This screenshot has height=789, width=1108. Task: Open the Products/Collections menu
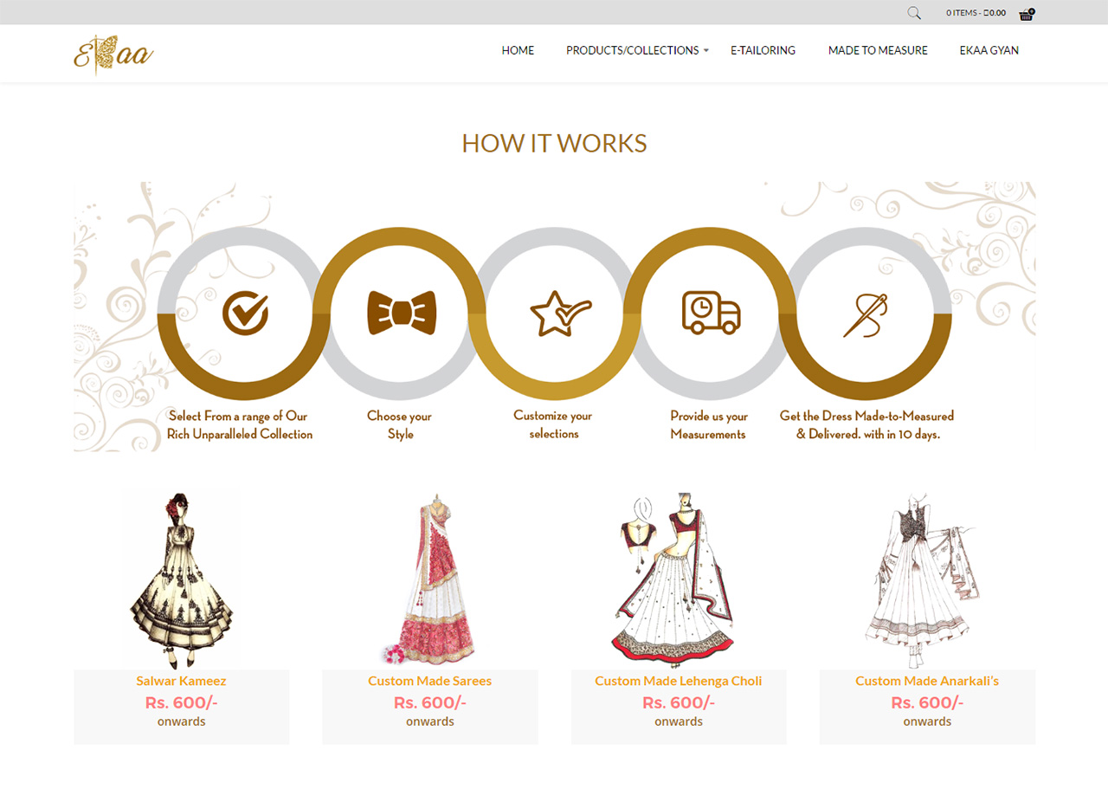[633, 50]
